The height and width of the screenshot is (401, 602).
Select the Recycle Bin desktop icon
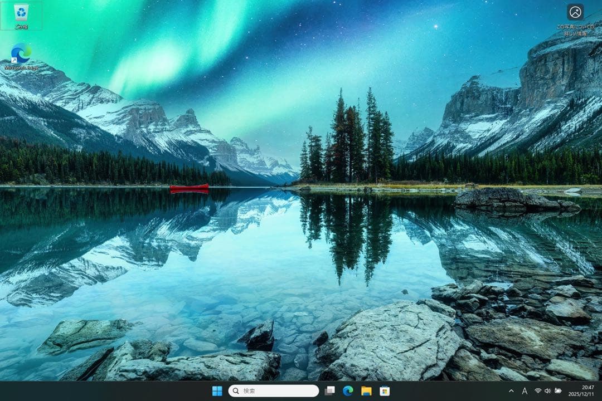(21, 12)
